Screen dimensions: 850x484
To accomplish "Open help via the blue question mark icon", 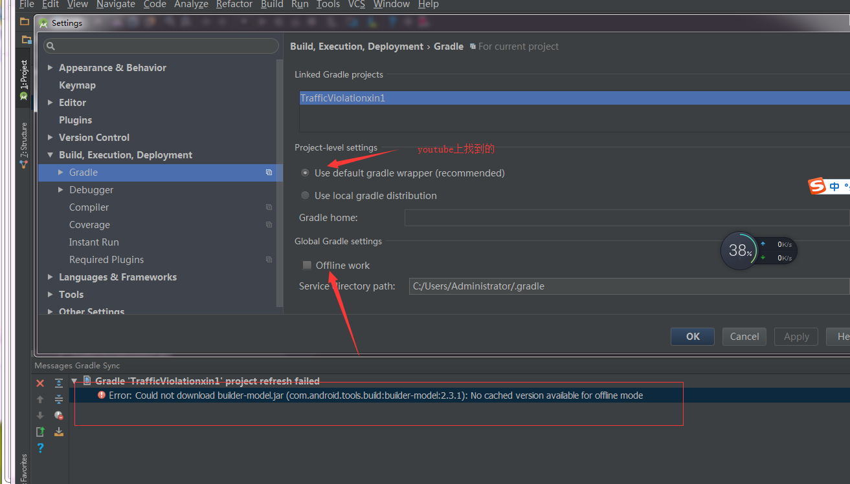I will tap(40, 448).
